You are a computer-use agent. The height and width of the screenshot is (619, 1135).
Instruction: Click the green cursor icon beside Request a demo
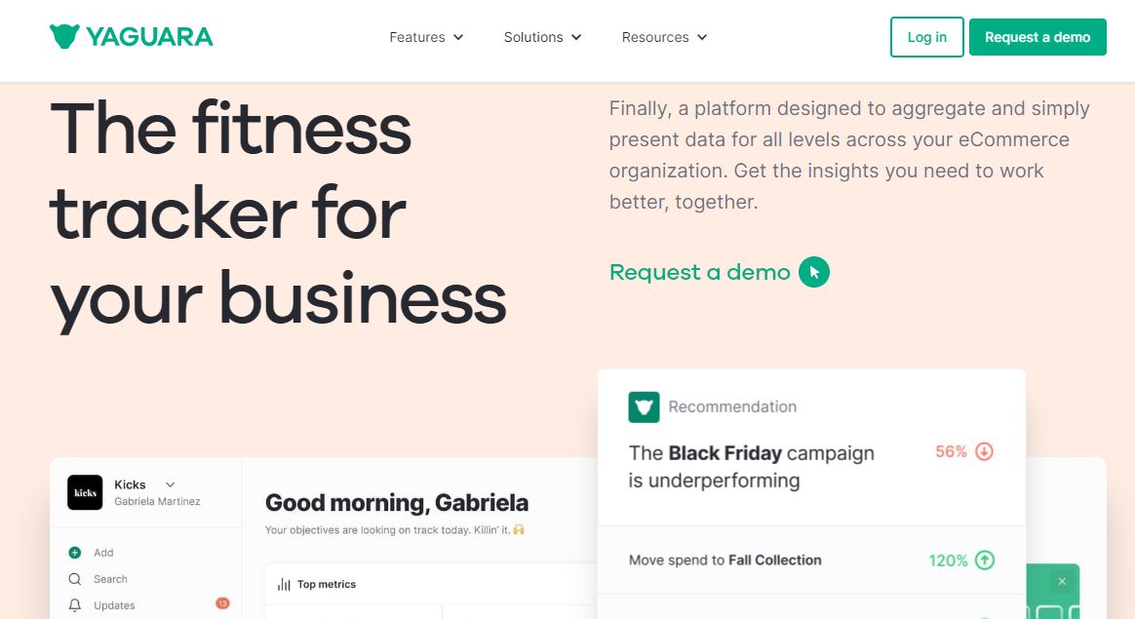[x=814, y=272]
